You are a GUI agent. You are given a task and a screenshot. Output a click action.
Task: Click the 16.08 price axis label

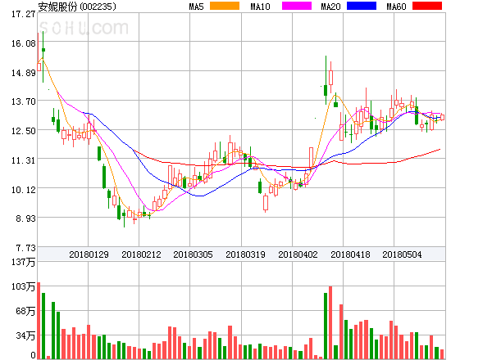23,43
